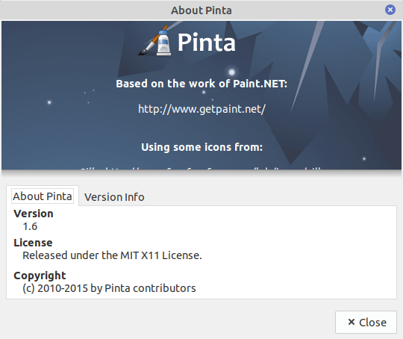Image resolution: width=403 pixels, height=339 pixels.
Task: Click the 'Based on the work of Paint.NET' heading
Action: coord(201,84)
